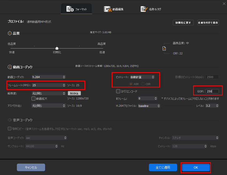The image size is (227, 175).
Task: Click the 全てに適用 button
Action: coord(163,168)
